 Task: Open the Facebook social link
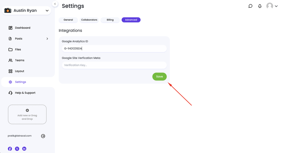click(x=10, y=149)
